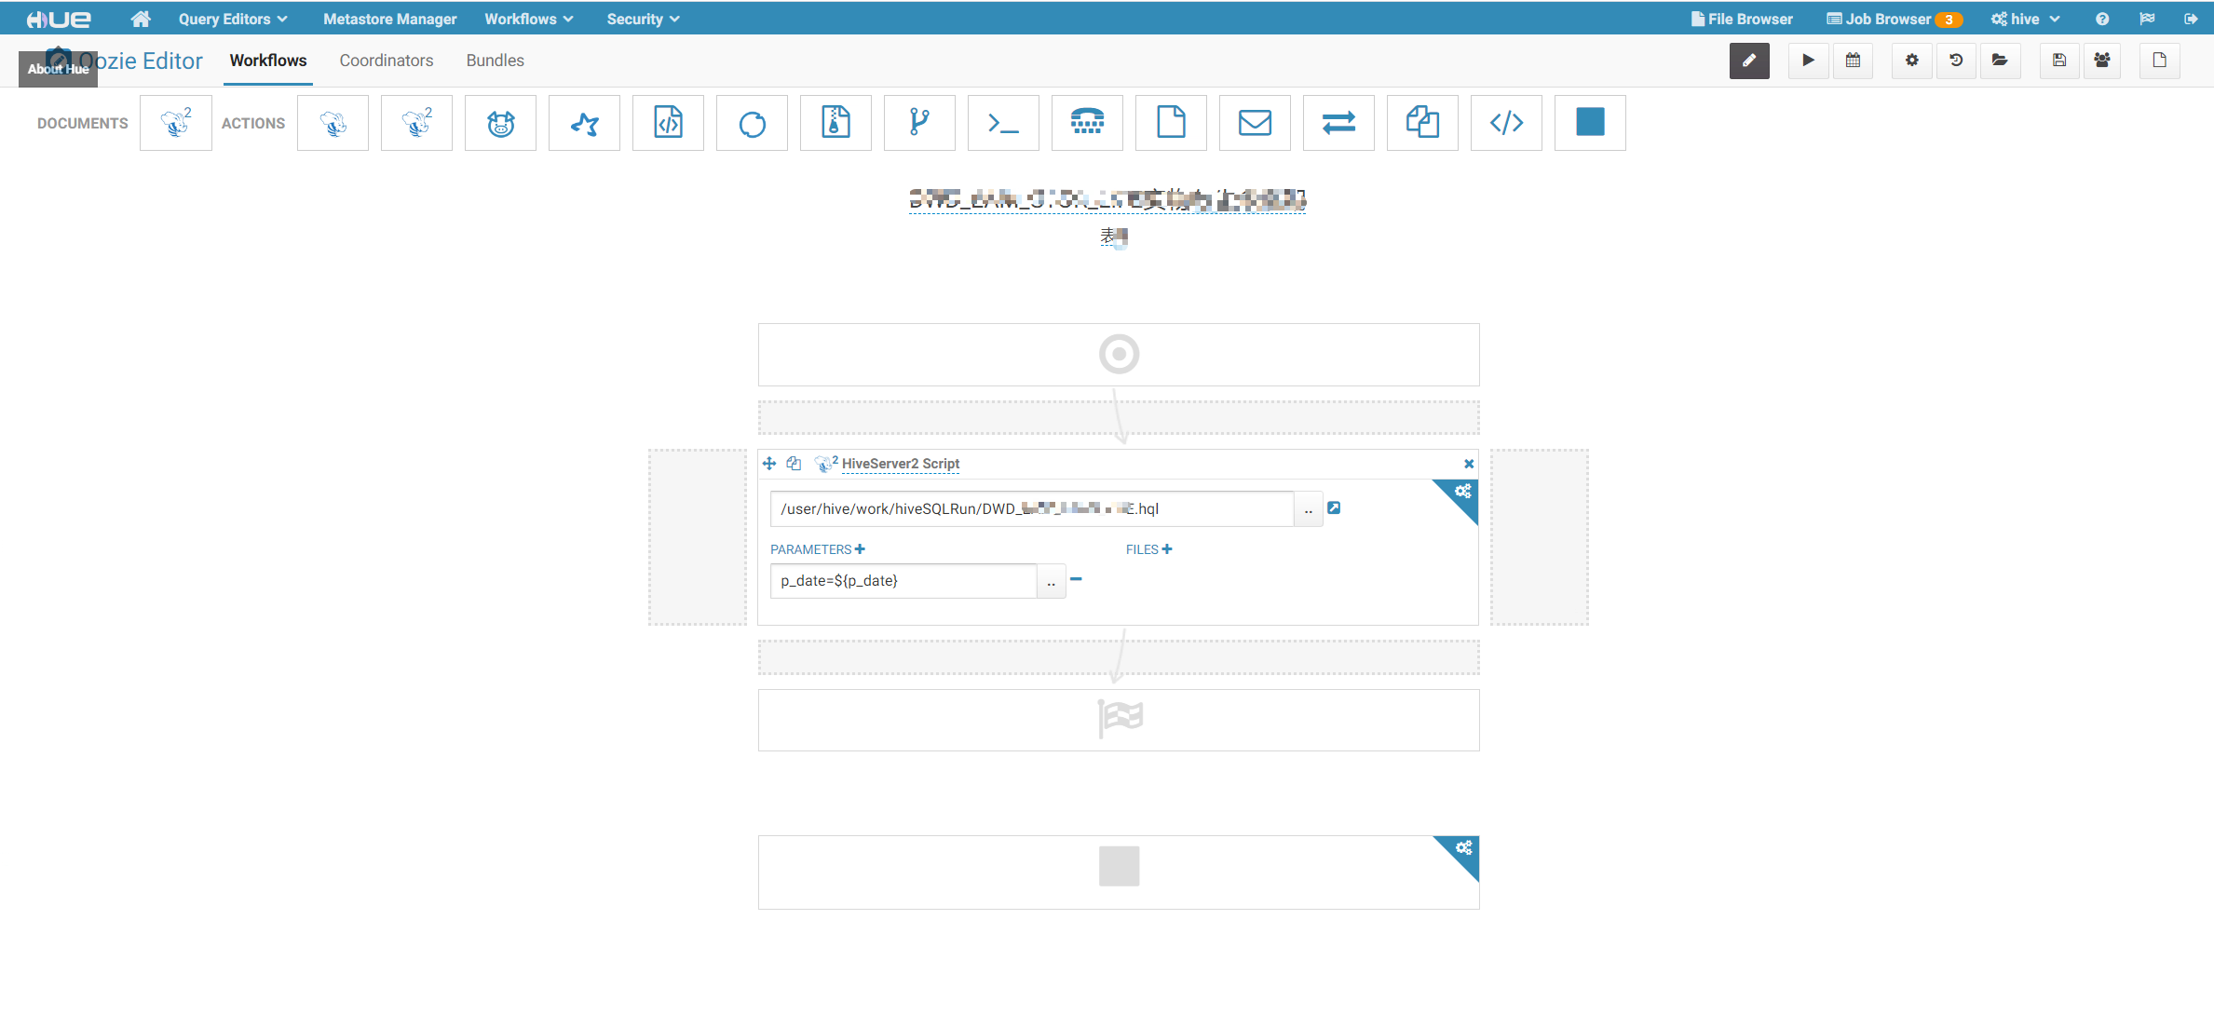Expand the hive user dropdown
This screenshot has width=2214, height=1014.
point(2025,19)
